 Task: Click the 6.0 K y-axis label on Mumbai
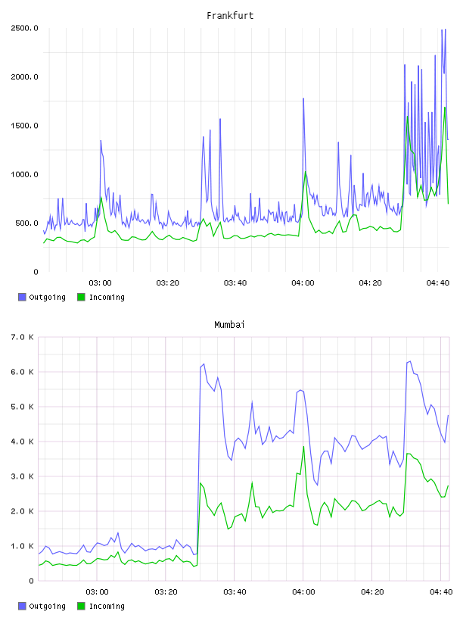coord(23,372)
